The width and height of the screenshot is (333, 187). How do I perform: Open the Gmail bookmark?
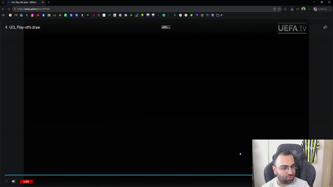point(16,15)
